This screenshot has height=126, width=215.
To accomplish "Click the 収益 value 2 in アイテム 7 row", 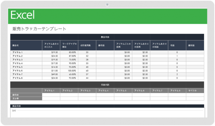I will 177,74.
